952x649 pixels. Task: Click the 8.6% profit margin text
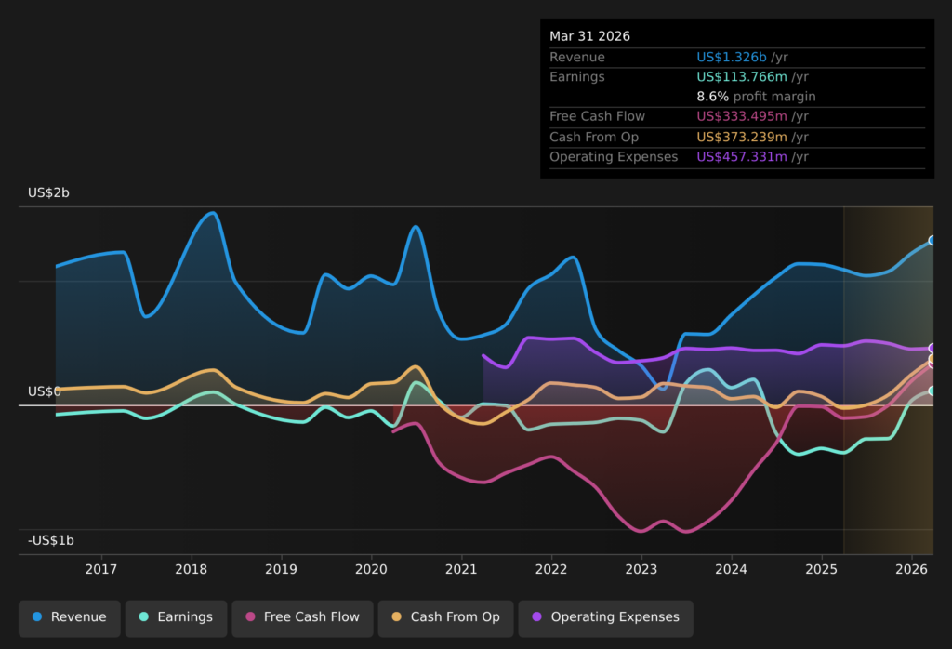coord(756,97)
